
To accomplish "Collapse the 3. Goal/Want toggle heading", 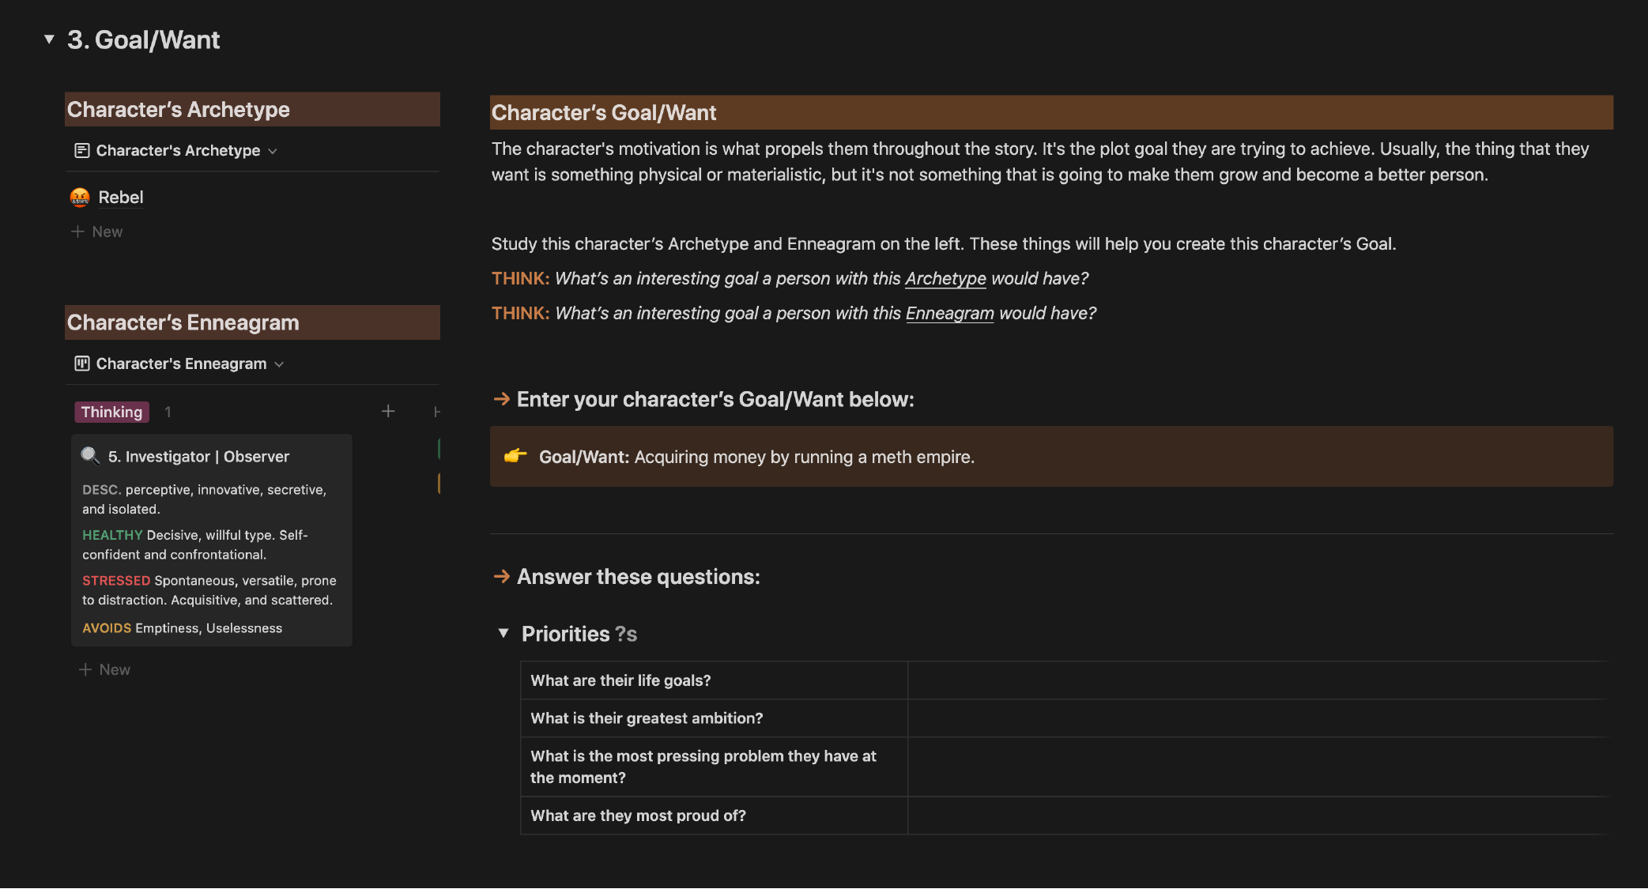I will click(x=48, y=38).
